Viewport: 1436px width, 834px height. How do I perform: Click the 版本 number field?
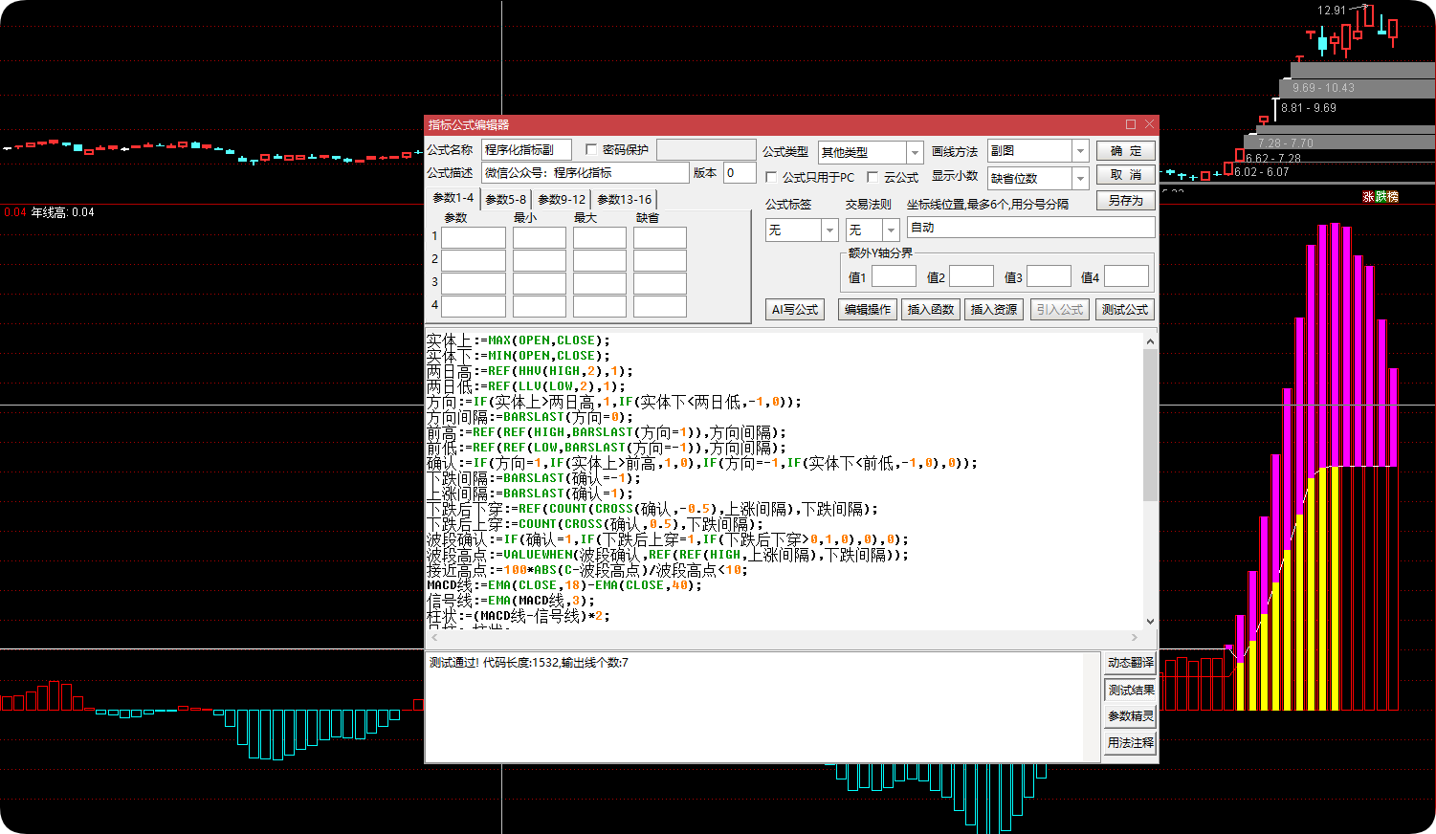tap(740, 173)
